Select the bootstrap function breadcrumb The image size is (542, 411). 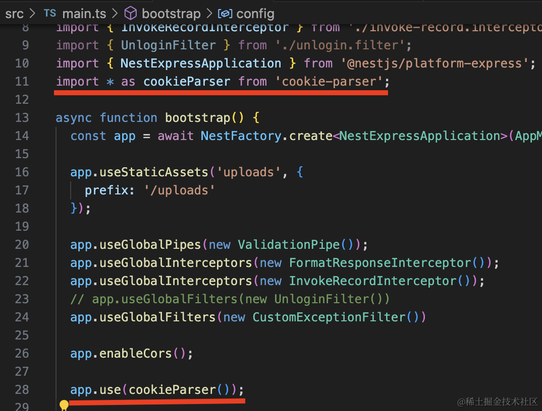(171, 14)
